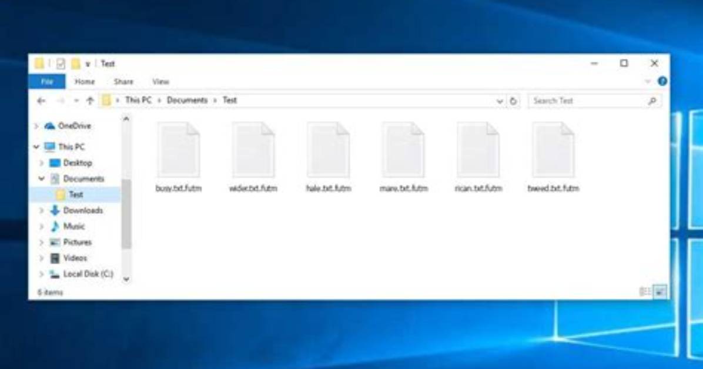Click This PC in the address bar

(x=138, y=100)
